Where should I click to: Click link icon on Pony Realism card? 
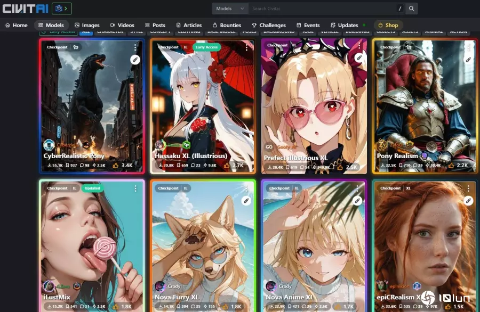point(468,60)
